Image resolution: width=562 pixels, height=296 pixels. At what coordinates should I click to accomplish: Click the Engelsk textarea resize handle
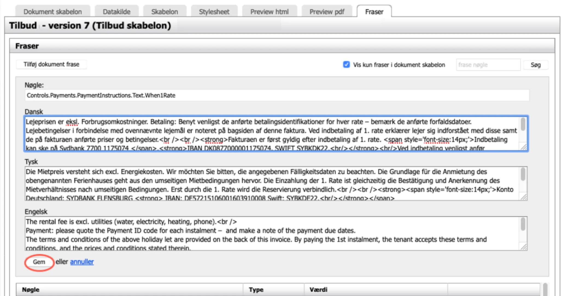click(x=524, y=247)
